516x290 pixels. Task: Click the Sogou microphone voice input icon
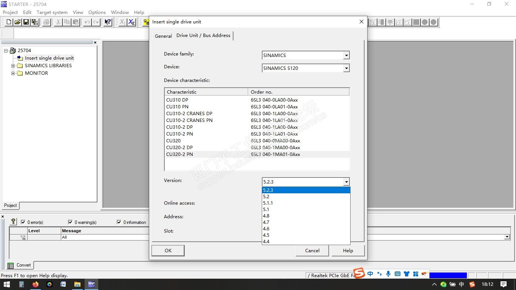pos(388,274)
